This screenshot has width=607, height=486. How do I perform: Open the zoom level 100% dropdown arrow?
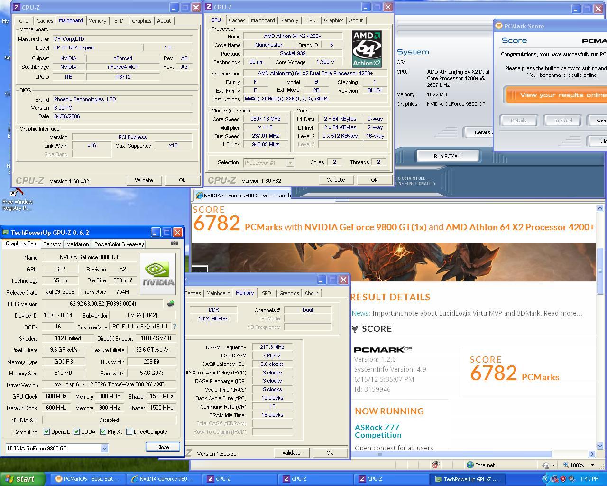click(x=592, y=465)
